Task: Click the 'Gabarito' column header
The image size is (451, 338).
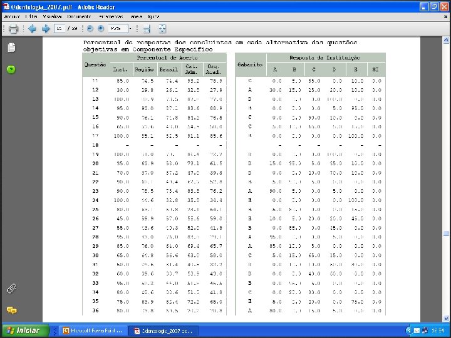Action: 250,64
